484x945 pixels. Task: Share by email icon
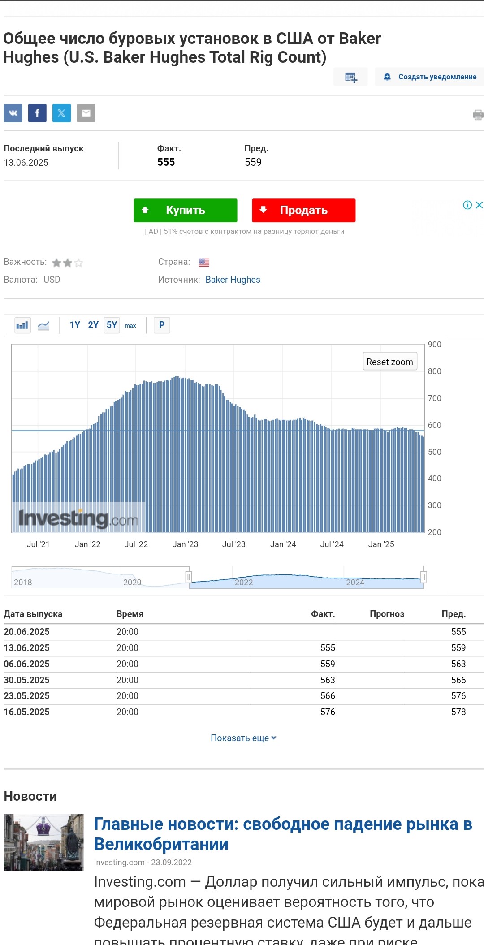(x=86, y=113)
